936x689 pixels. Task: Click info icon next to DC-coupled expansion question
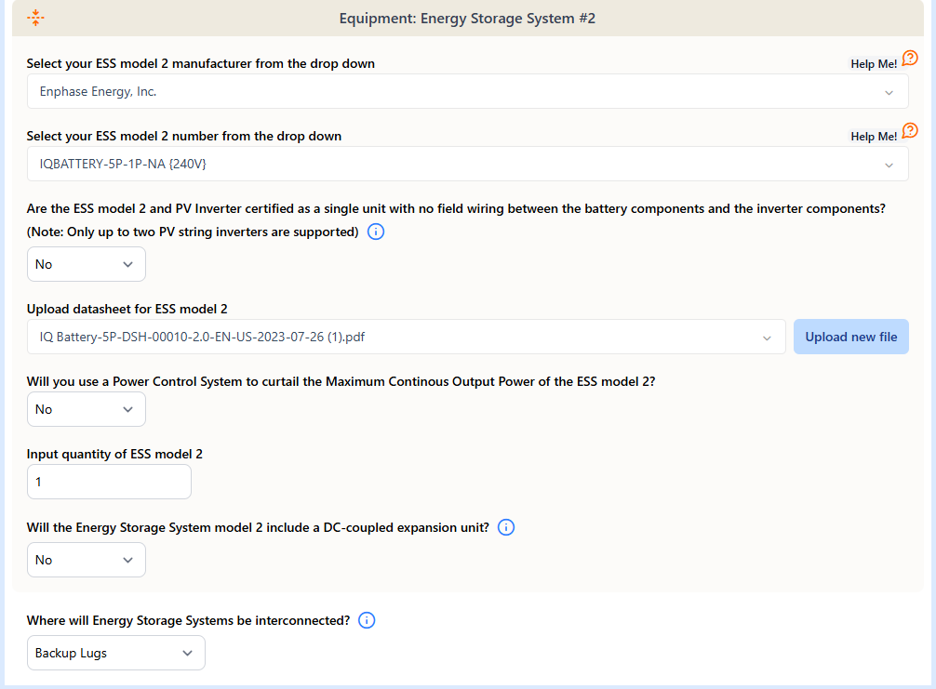point(506,527)
